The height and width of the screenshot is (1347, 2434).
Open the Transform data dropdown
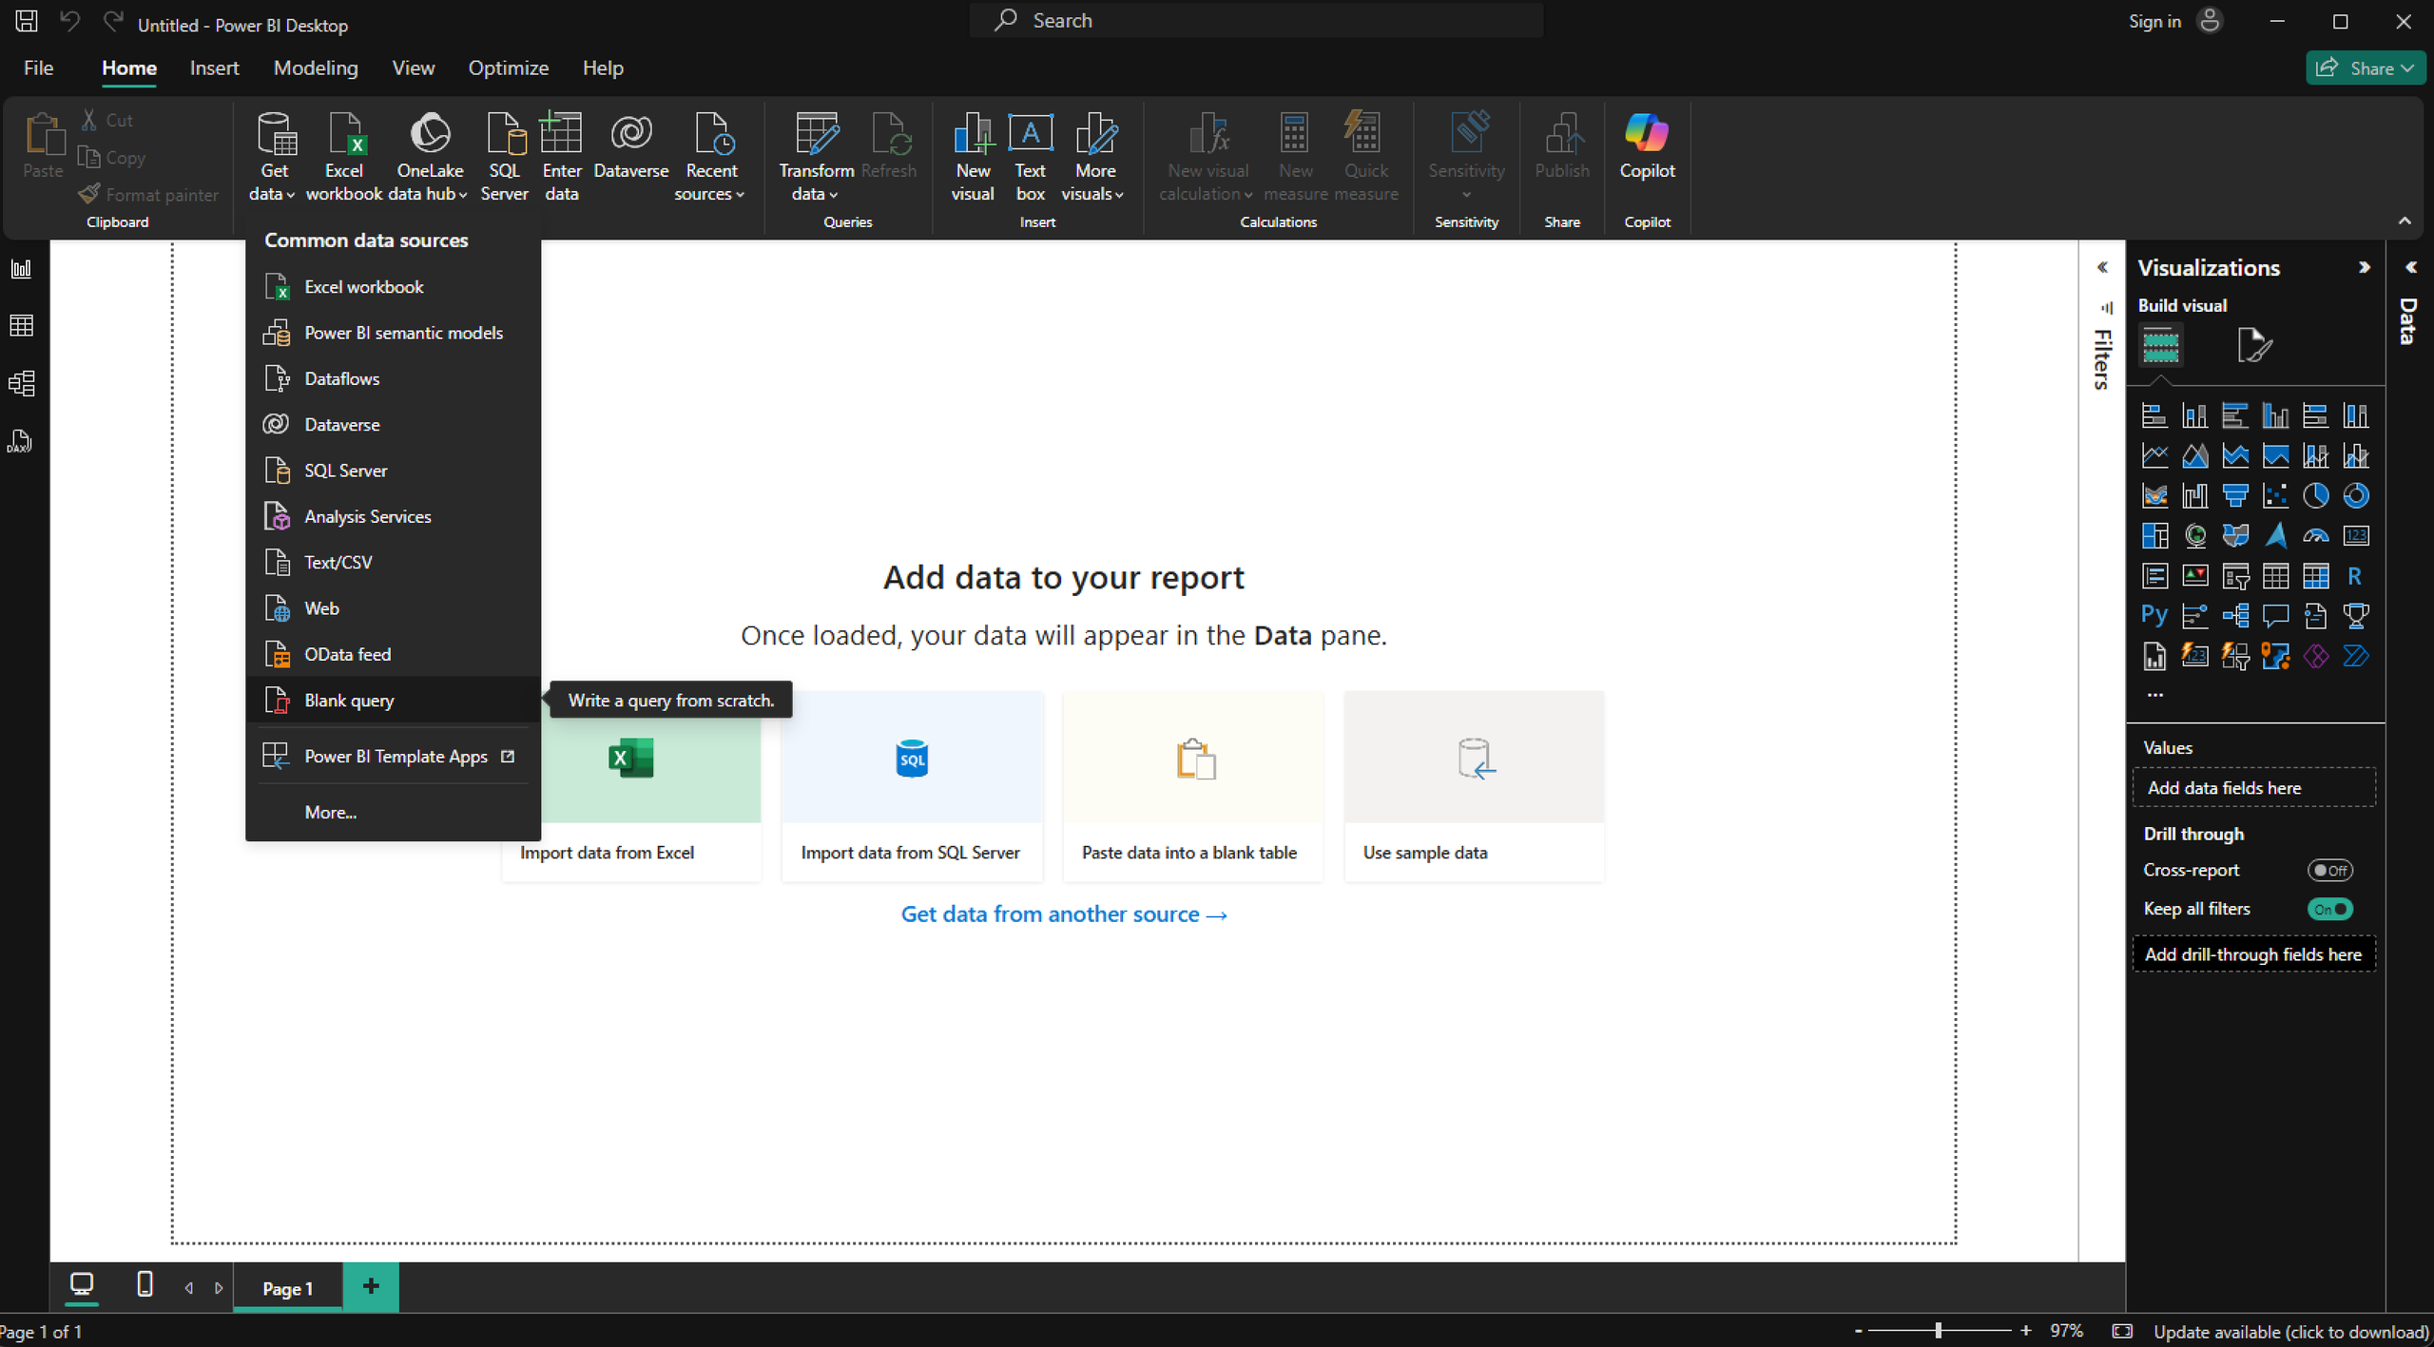(816, 157)
